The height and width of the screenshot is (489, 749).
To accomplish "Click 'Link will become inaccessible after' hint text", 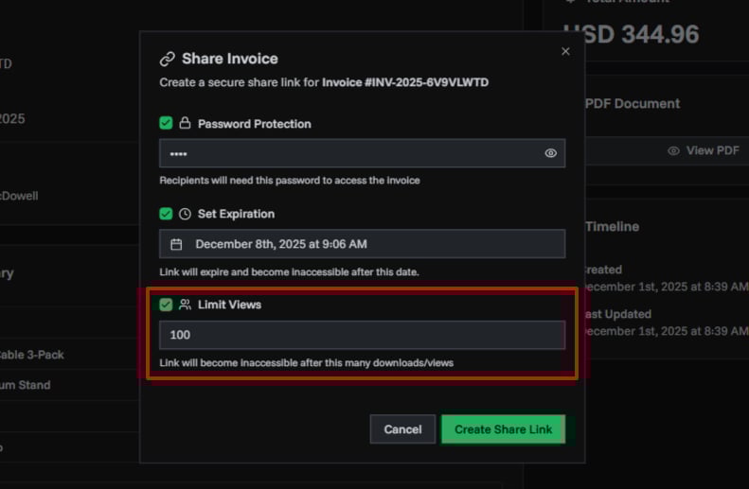I will pos(306,363).
